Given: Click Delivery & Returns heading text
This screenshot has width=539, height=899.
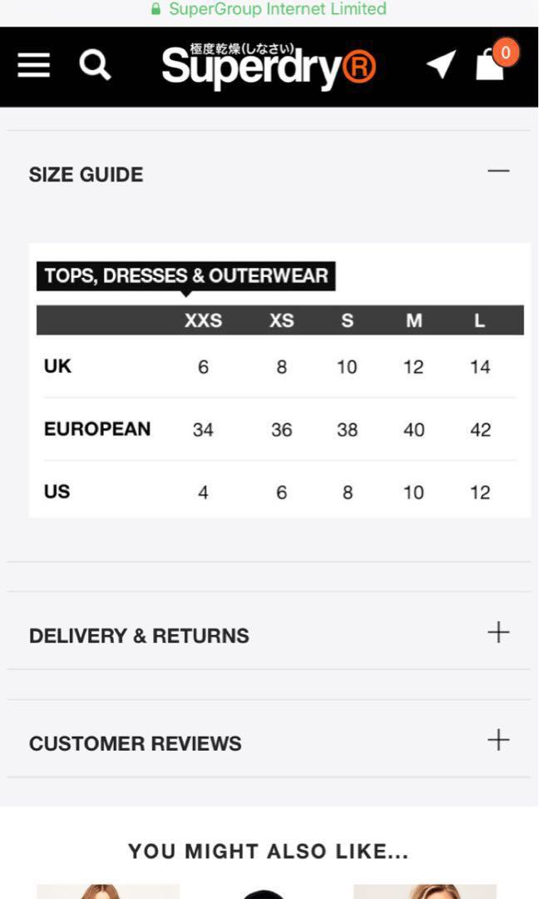Looking at the screenshot, I should (x=139, y=636).
